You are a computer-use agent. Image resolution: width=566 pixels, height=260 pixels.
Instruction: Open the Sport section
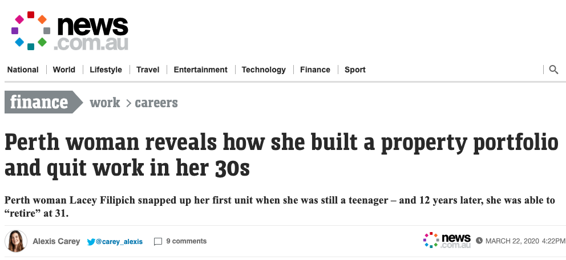(355, 70)
